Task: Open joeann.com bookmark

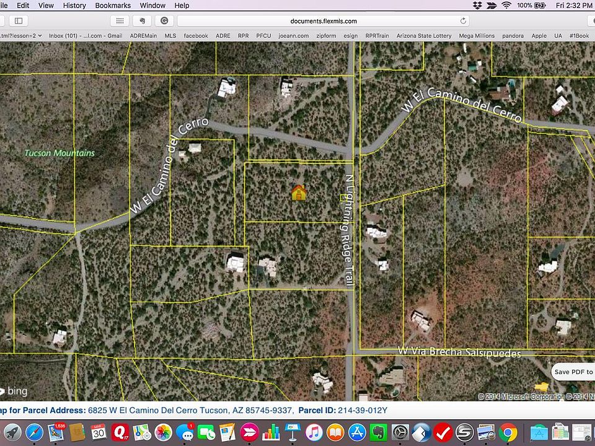Action: pos(293,36)
